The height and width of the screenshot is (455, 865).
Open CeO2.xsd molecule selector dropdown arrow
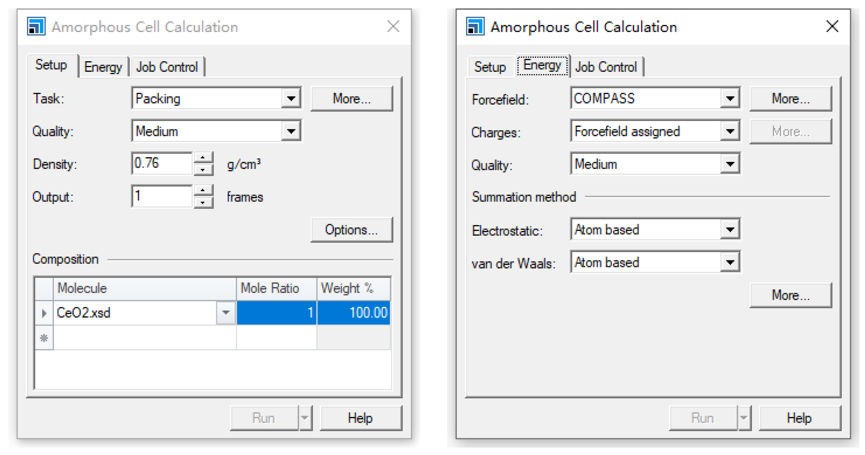226,312
